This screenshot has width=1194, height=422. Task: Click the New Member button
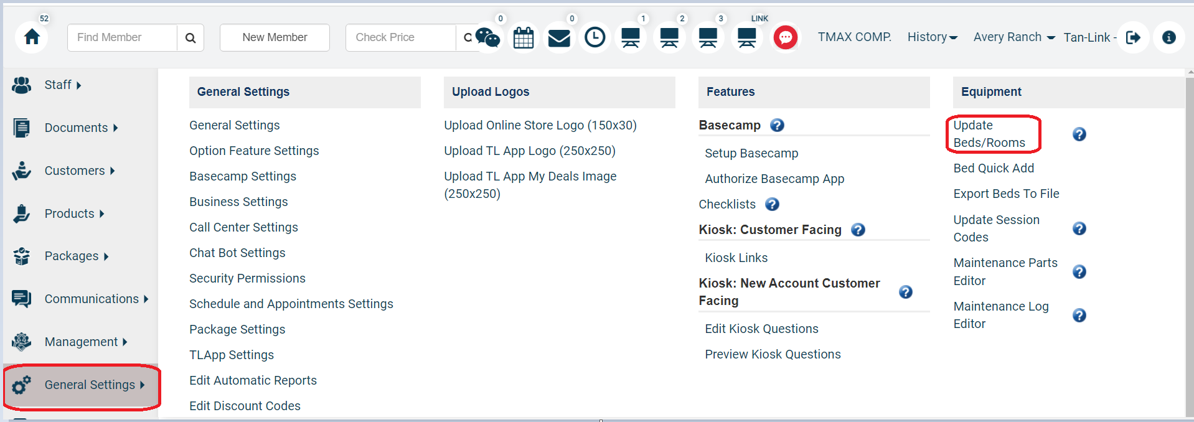[275, 37]
